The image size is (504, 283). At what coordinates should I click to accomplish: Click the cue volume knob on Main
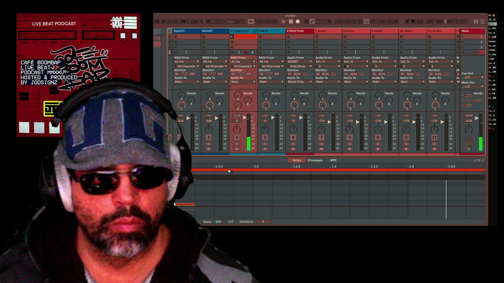[469, 147]
